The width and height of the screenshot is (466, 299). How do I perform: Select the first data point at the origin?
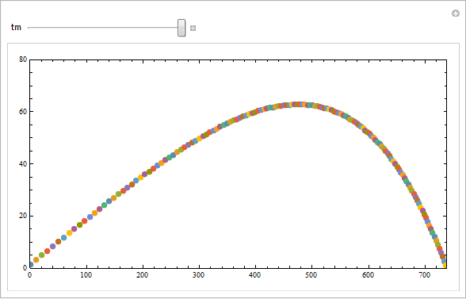click(x=31, y=264)
